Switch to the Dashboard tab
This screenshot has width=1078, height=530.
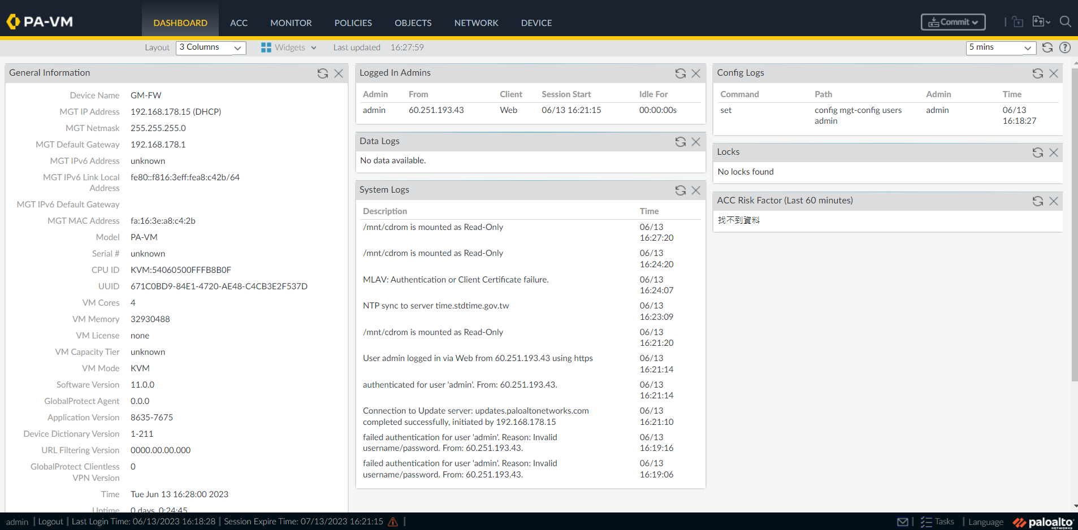pos(180,23)
